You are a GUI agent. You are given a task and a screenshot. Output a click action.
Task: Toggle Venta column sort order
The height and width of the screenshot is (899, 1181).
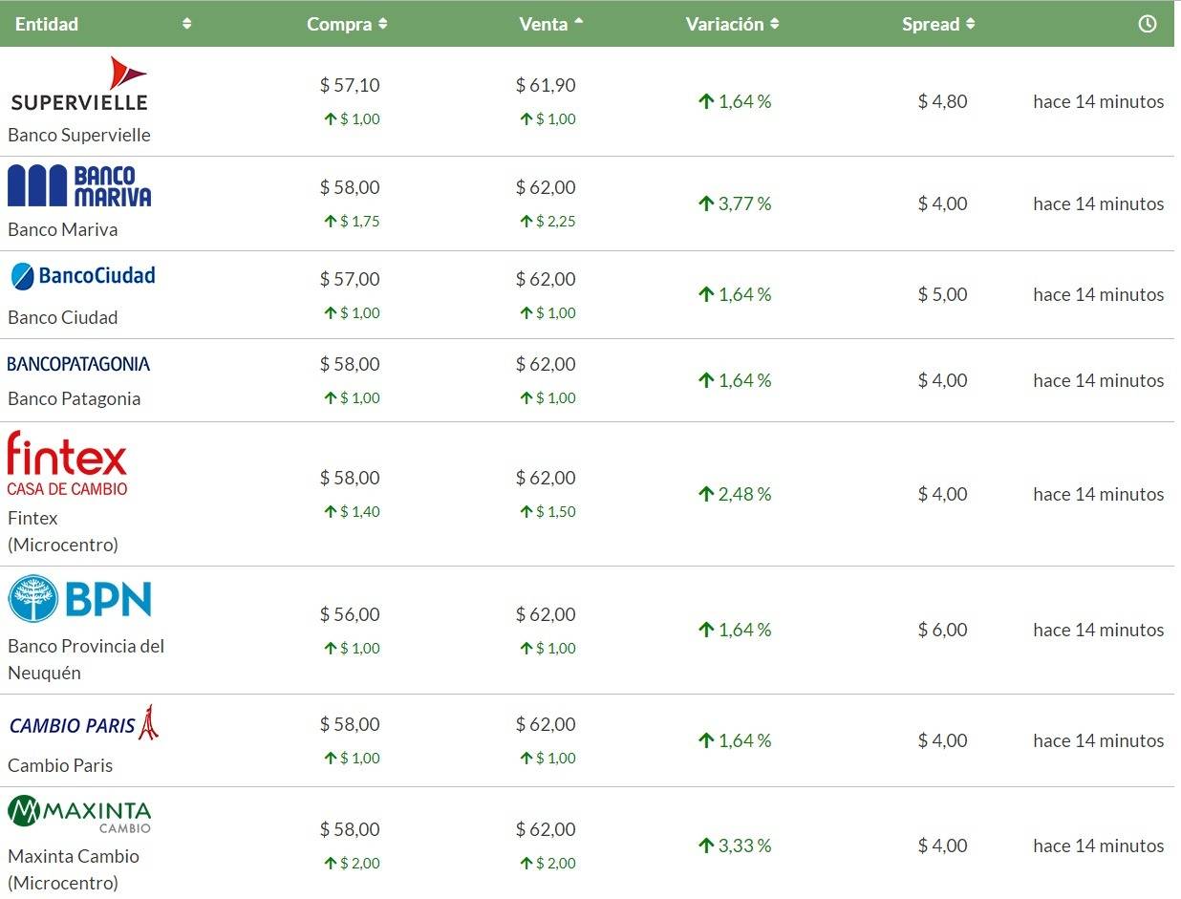pyautogui.click(x=550, y=24)
